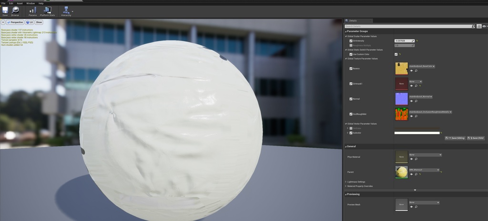Toggle Suitcolor parameter override checkbox
This screenshot has width=488, height=221.
point(351,133)
